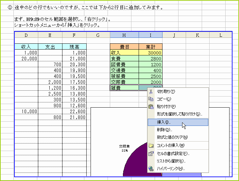Click the 900 expense cell
This screenshot has height=181, width=239.
click(x=50, y=106)
